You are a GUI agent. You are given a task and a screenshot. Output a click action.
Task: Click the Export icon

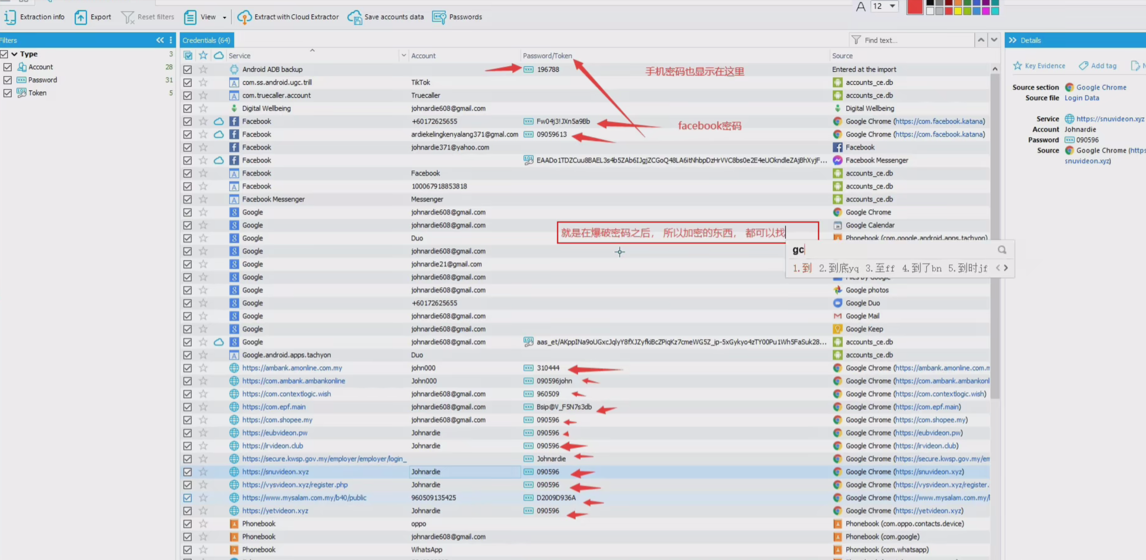click(81, 17)
